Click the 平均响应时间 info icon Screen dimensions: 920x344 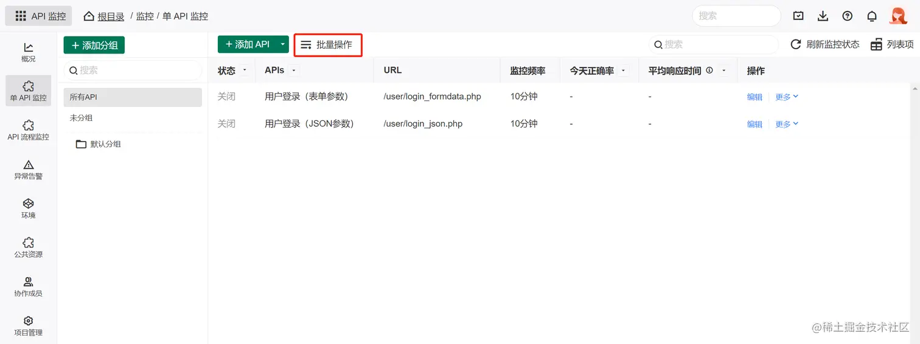point(709,71)
